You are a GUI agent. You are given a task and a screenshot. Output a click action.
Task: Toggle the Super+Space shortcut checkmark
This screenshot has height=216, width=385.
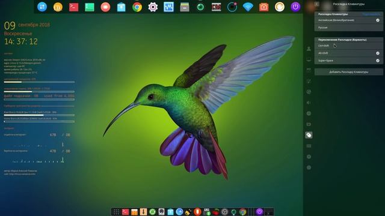(x=378, y=61)
